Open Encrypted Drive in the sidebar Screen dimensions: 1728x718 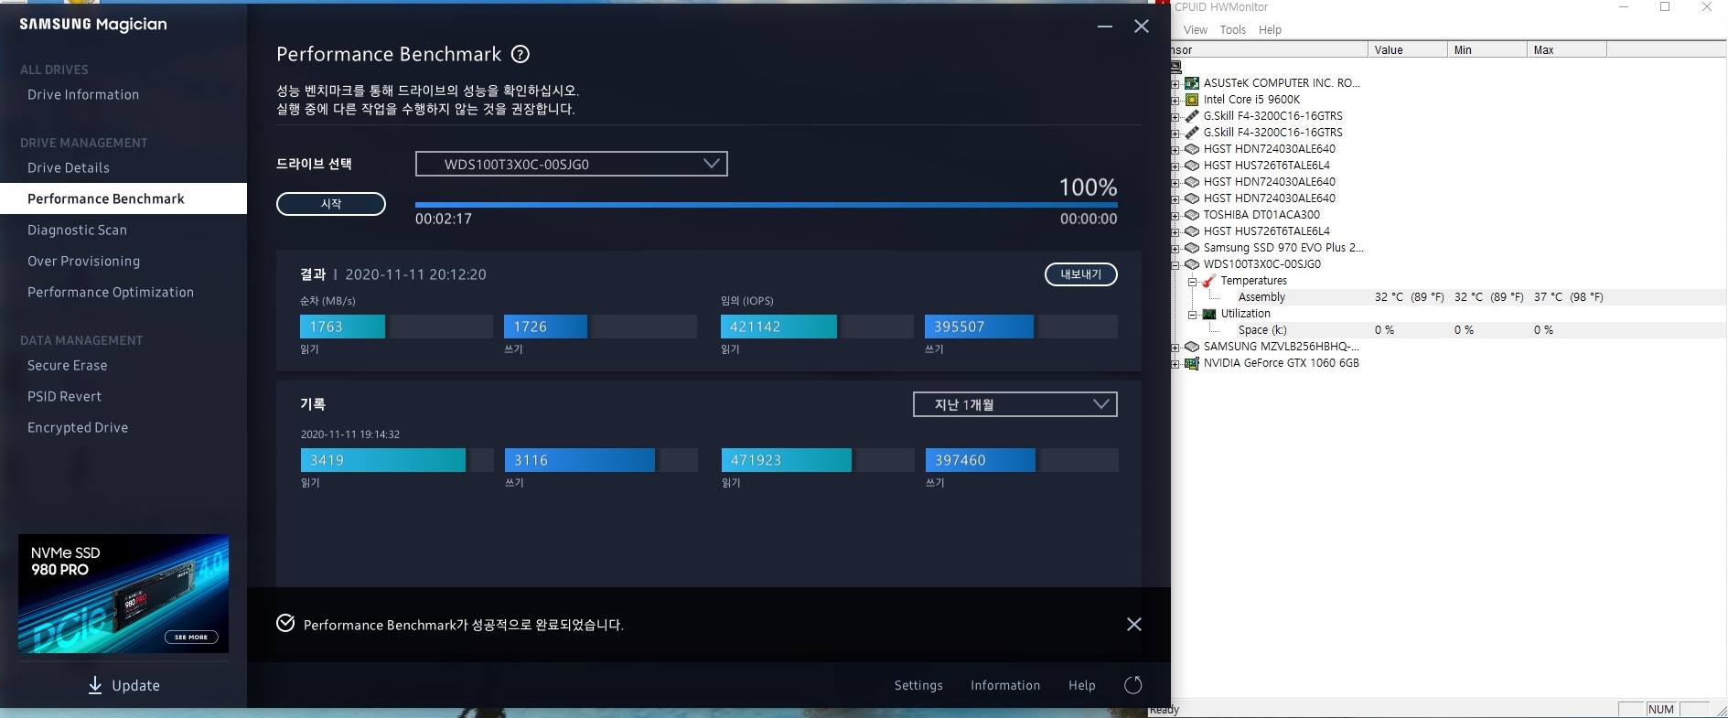pyautogui.click(x=78, y=428)
